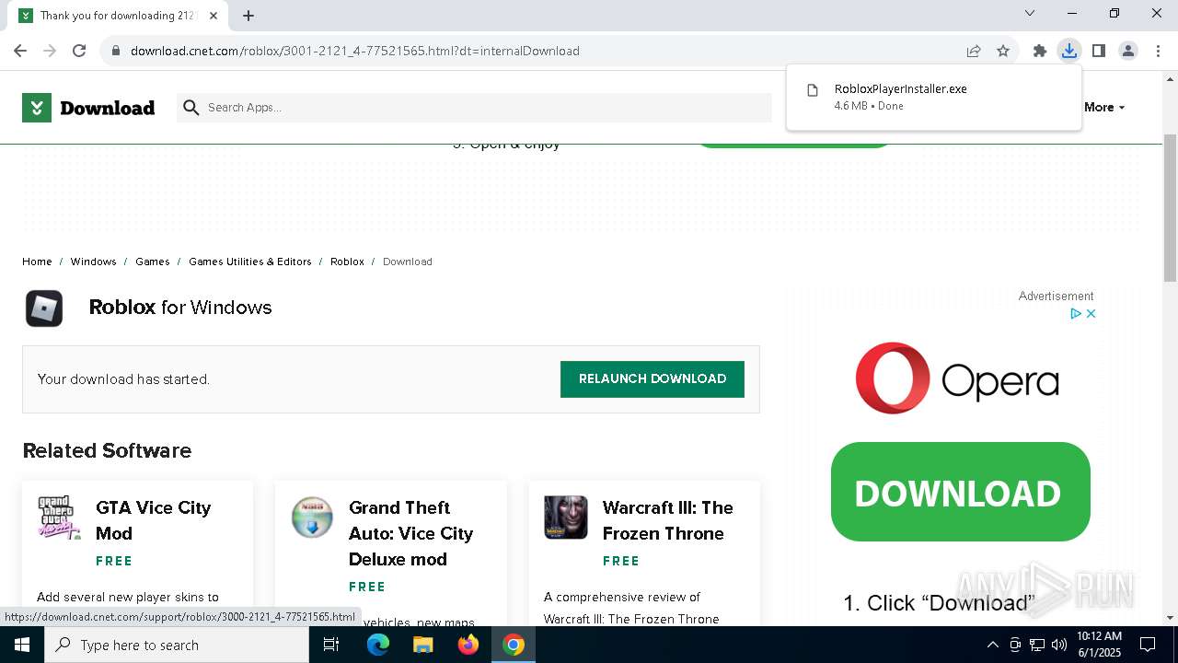Open Grand Theft Auto: Vice City Deluxe mod
The width and height of the screenshot is (1178, 663).
pyautogui.click(x=410, y=533)
